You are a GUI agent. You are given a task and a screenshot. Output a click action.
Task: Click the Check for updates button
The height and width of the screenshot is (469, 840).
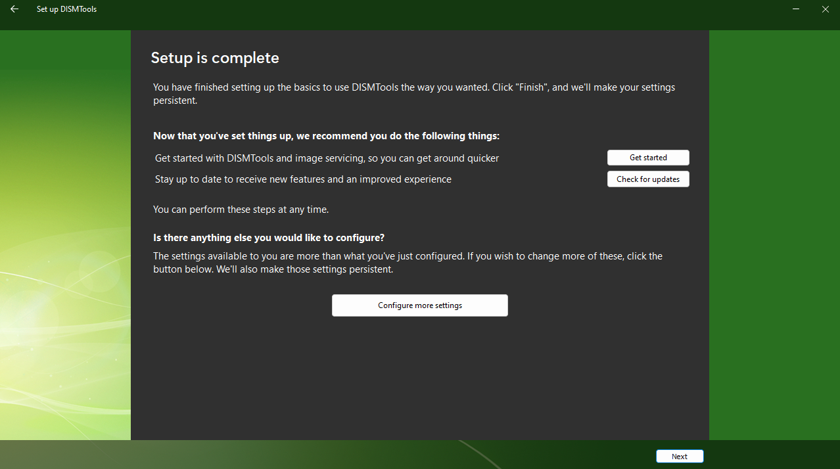(648, 179)
